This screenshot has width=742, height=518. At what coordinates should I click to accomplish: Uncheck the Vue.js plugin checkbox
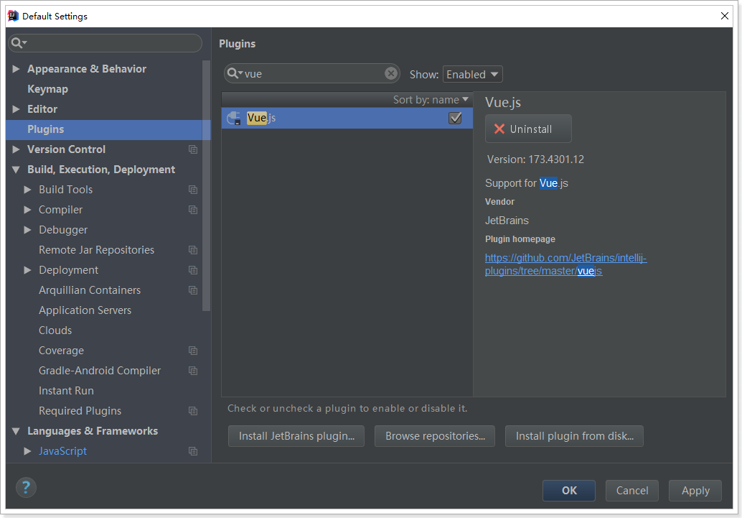coord(455,119)
